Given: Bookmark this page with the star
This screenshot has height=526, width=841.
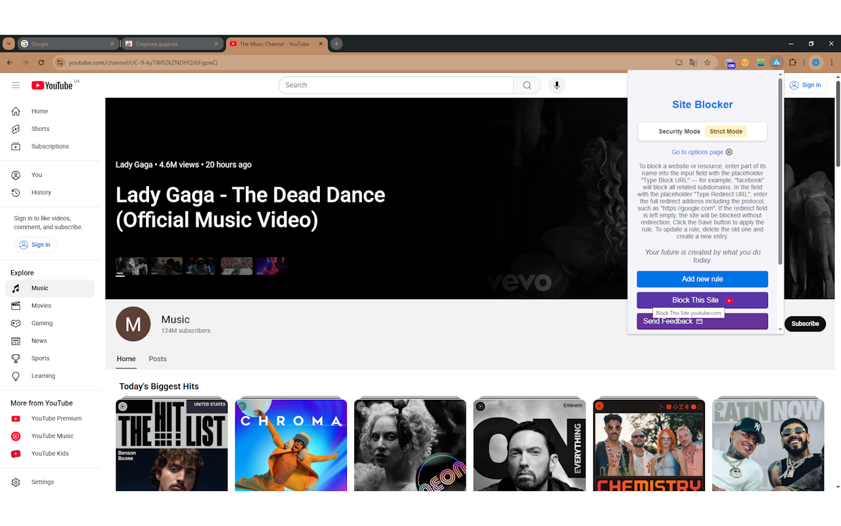Looking at the screenshot, I should click(x=708, y=62).
